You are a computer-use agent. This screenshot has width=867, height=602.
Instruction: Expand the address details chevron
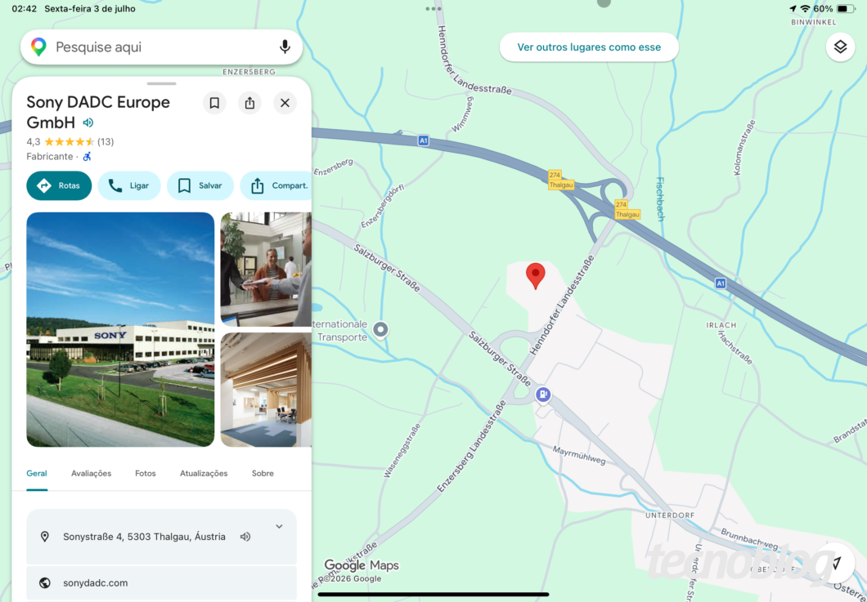pyautogui.click(x=279, y=526)
